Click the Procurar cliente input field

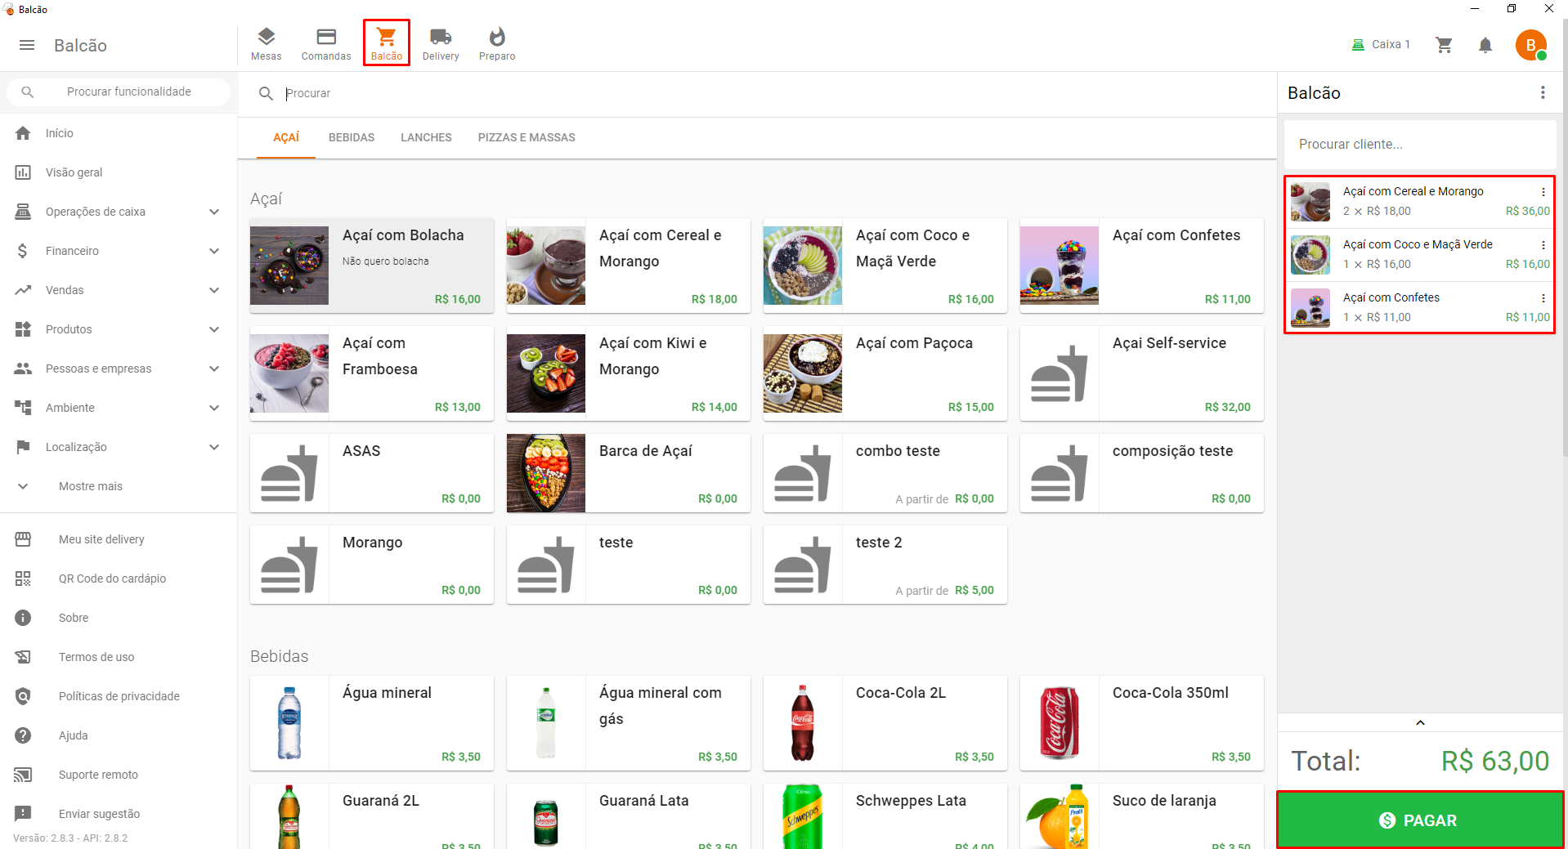1419,145
